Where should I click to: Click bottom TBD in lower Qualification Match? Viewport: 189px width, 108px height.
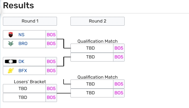92,93
